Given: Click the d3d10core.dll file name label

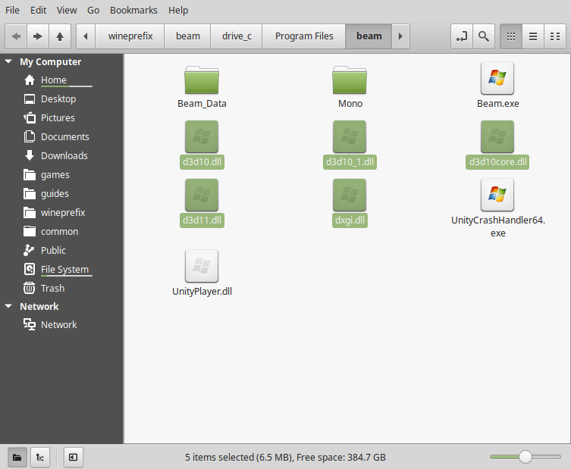Looking at the screenshot, I should [x=497, y=162].
